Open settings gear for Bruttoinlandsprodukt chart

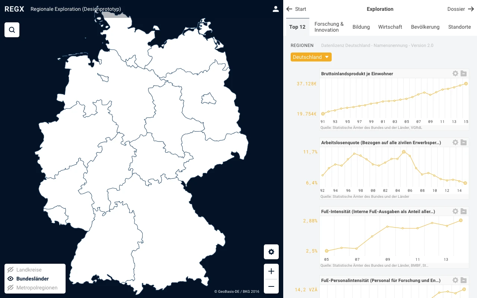(455, 73)
